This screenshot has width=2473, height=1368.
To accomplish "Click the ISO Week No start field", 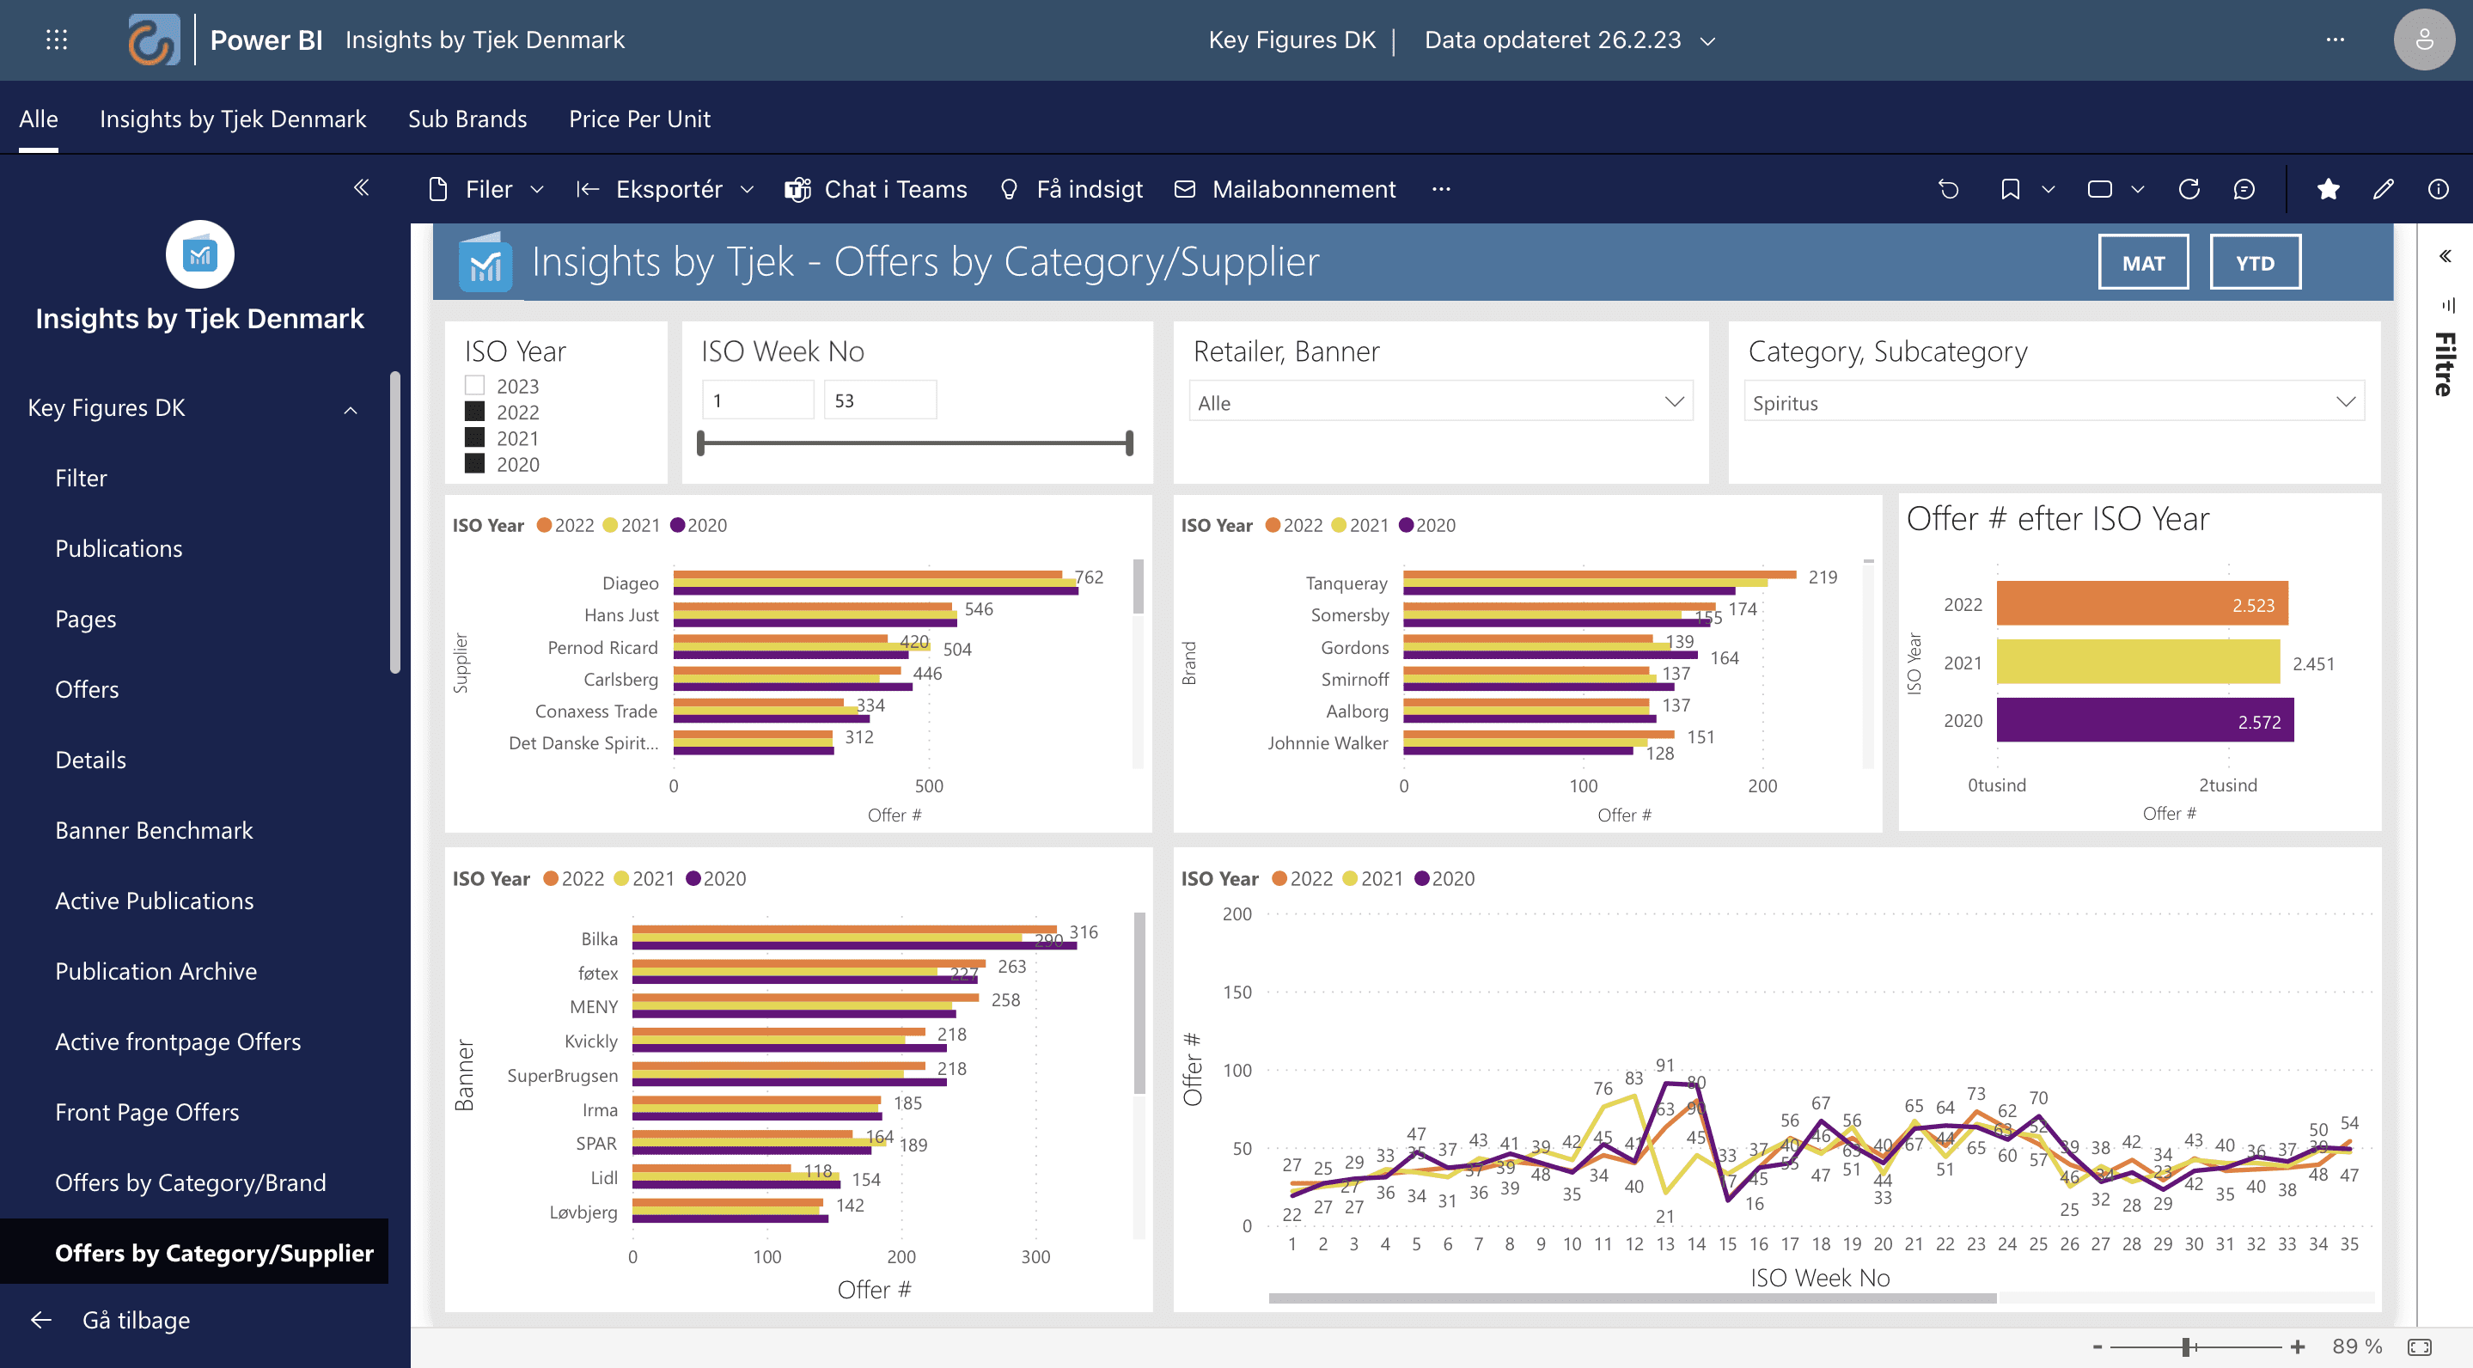I will [x=757, y=400].
